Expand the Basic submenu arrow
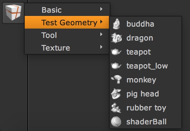This screenshot has height=131, width=190. [101, 9]
